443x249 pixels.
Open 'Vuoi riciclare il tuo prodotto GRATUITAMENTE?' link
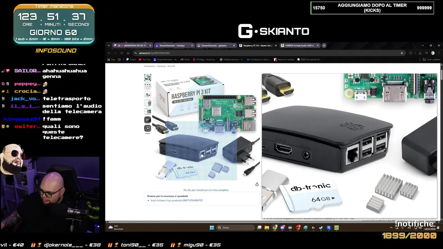pyautogui.click(x=177, y=200)
